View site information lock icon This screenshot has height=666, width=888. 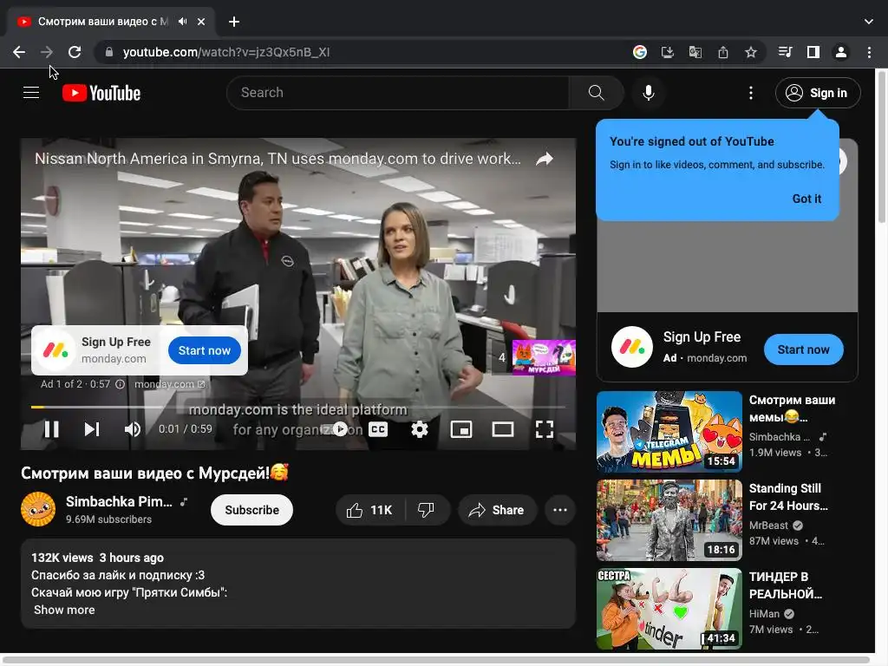(109, 52)
